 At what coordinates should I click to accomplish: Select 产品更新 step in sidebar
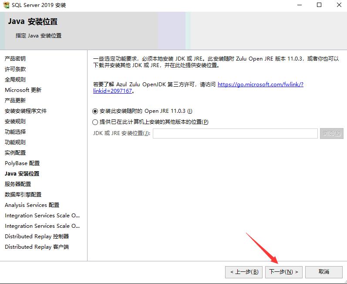click(15, 101)
